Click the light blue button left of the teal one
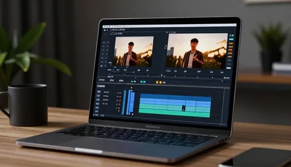291x167 pixels. 133,82
